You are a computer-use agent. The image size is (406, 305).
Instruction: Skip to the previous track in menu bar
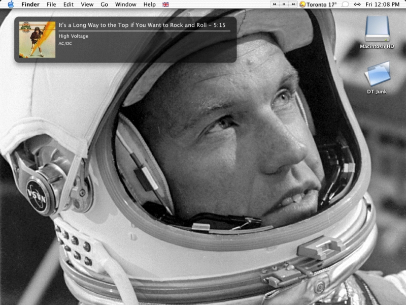pos(275,4)
